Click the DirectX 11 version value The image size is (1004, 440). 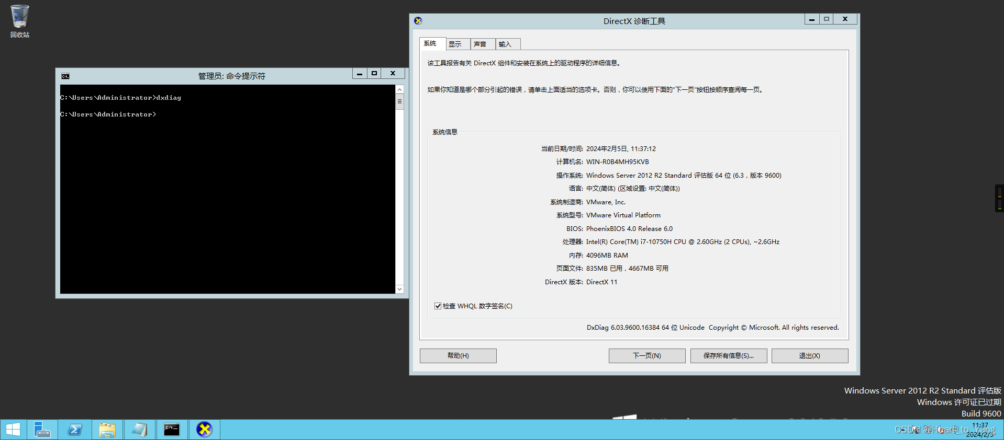[601, 282]
